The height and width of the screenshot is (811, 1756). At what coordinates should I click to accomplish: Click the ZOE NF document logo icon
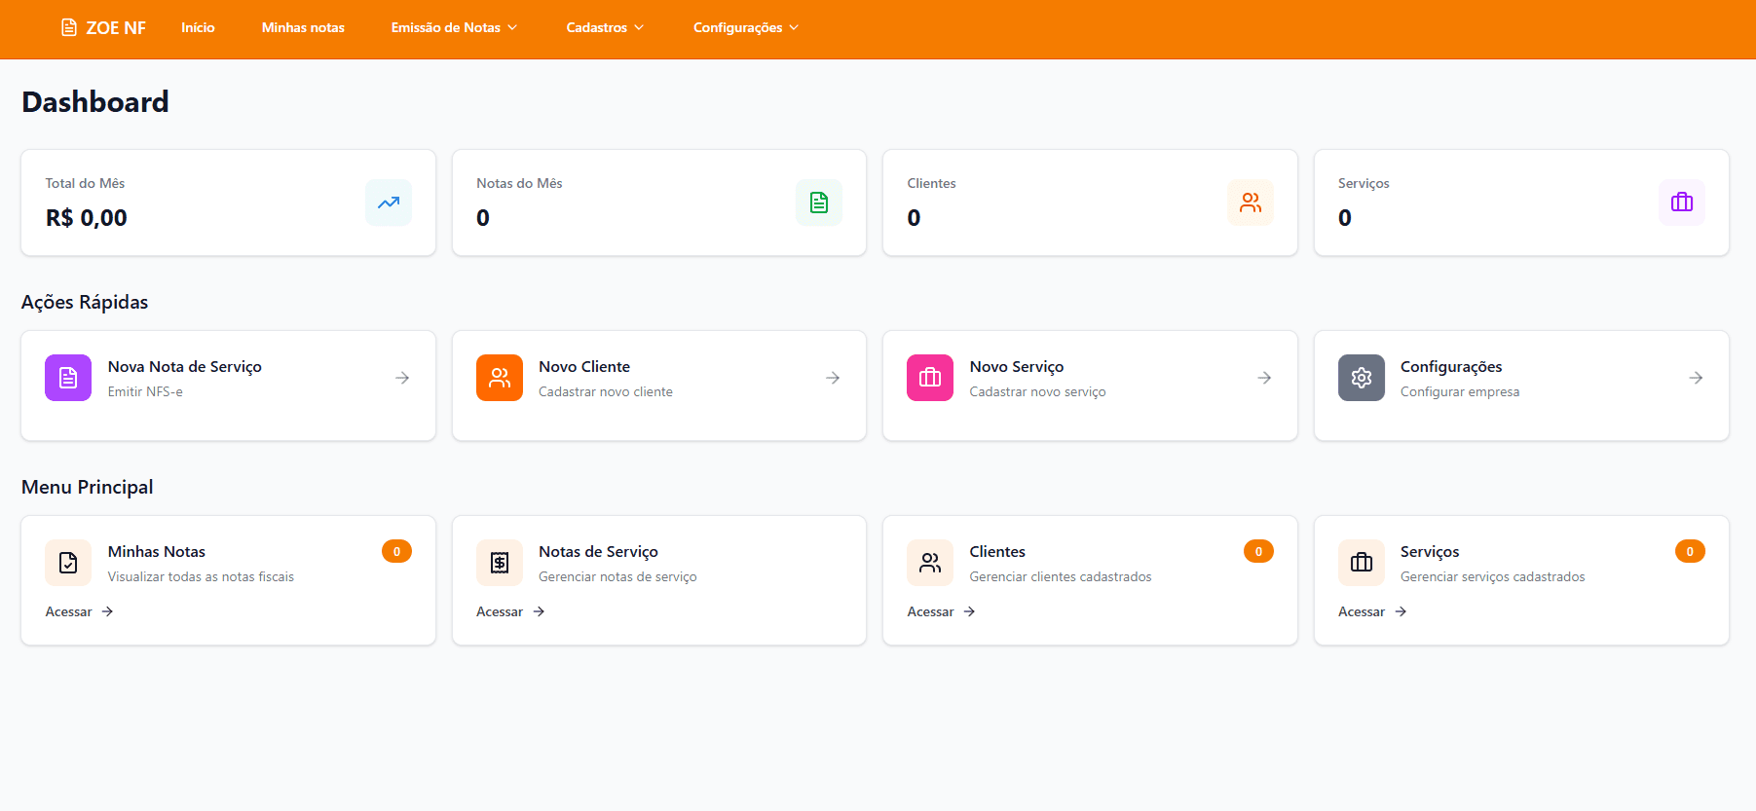point(69,27)
